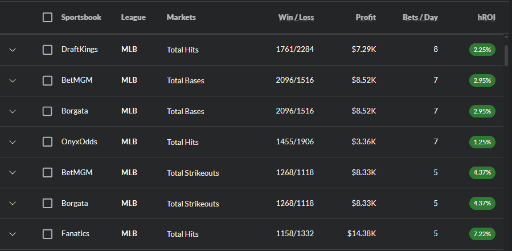Expand the OnyxOdds Total Hits row
512x251 pixels.
coord(13,142)
